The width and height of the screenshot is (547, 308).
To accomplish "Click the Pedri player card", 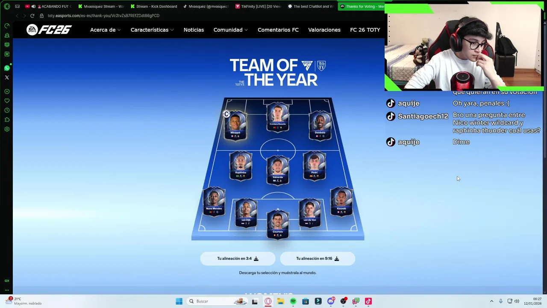I will tap(315, 165).
